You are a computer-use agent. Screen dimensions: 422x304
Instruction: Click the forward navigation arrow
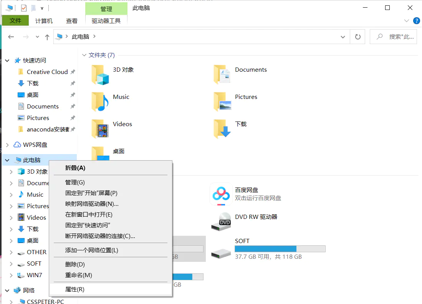26,37
